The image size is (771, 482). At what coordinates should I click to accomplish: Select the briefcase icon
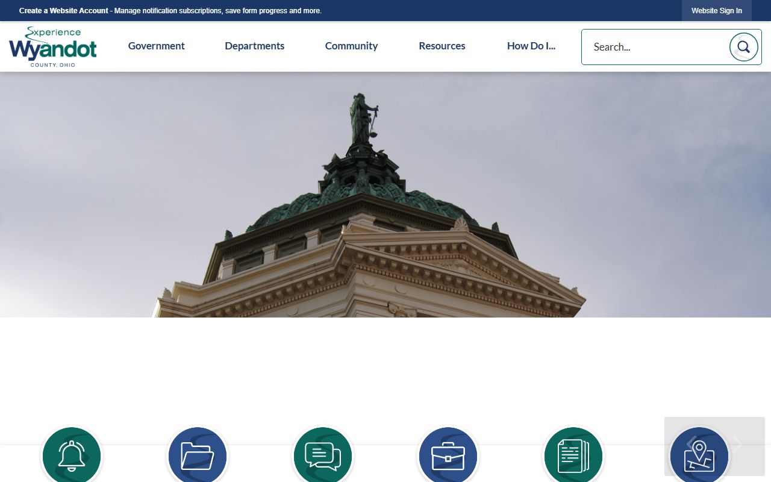(448, 456)
